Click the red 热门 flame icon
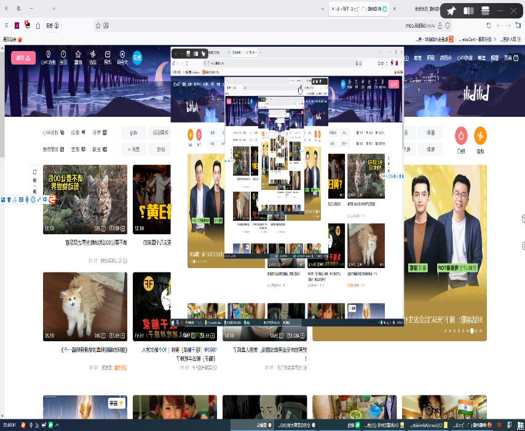Screen dimensions: 525x431 [x=461, y=135]
